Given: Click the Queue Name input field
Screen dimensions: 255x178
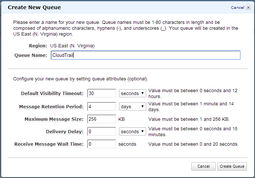Looking at the screenshot, I should pos(145,55).
